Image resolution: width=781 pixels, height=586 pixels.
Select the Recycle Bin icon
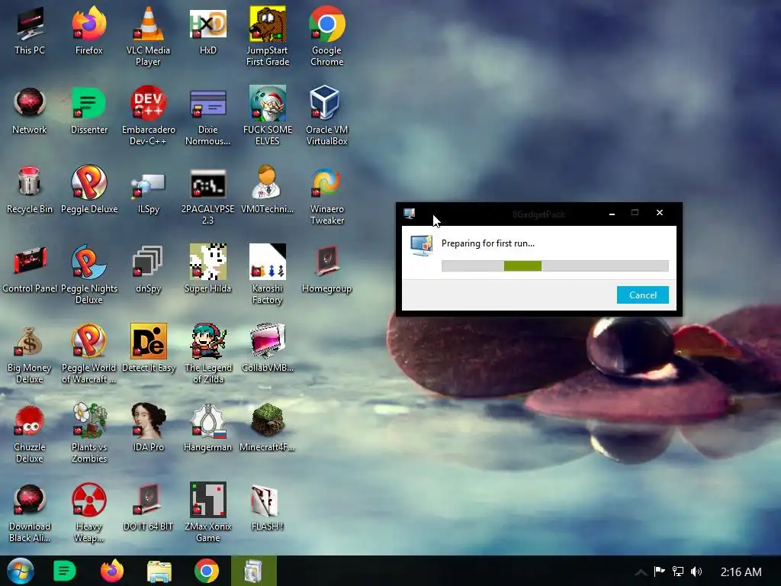click(30, 189)
